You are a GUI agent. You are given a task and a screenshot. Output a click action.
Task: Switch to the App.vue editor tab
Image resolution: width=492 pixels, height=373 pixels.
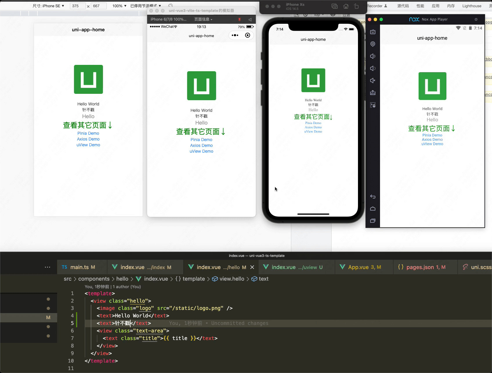click(363, 267)
